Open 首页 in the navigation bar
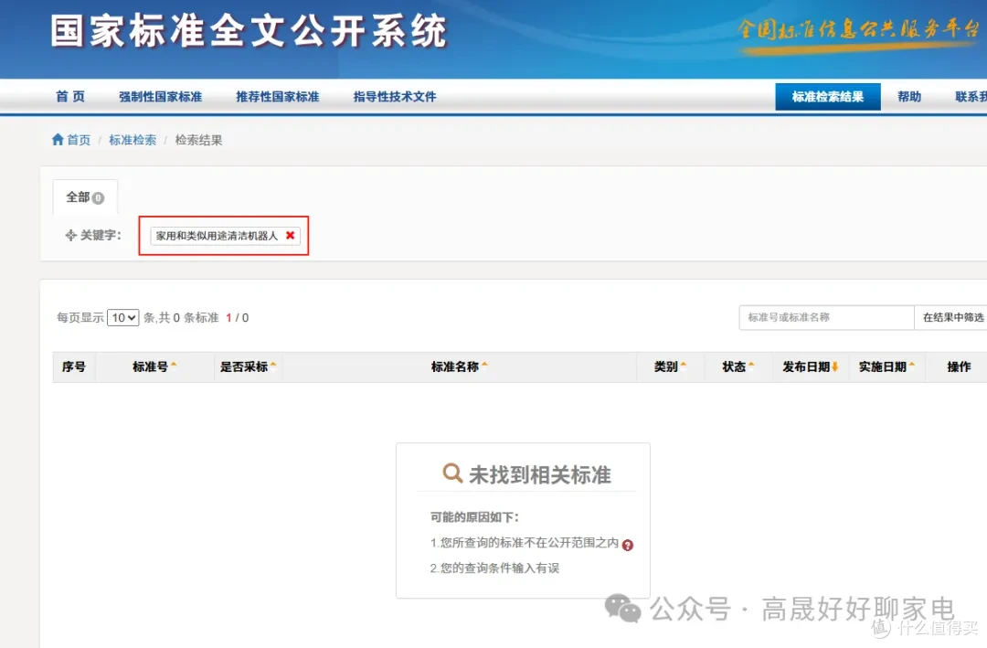This screenshot has height=648, width=987. coord(69,96)
